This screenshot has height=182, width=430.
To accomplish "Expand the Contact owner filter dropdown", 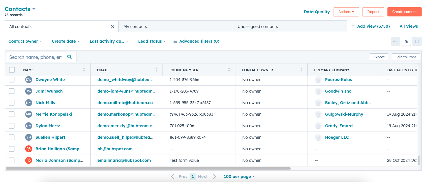I will coord(25,41).
